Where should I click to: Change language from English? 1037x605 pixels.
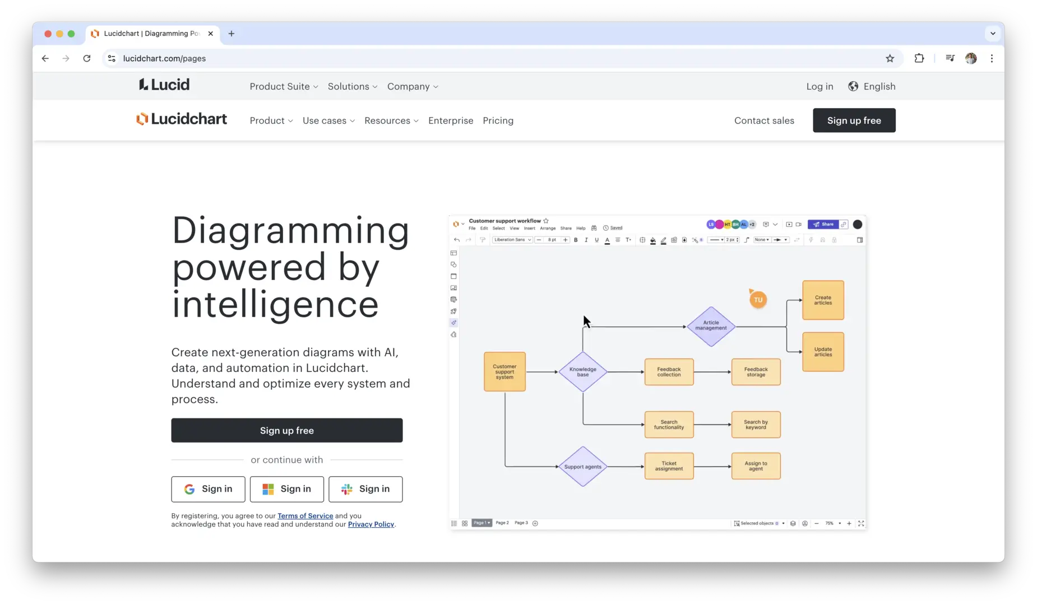tap(872, 86)
